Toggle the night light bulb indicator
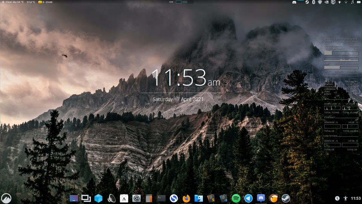 click(339, 2)
